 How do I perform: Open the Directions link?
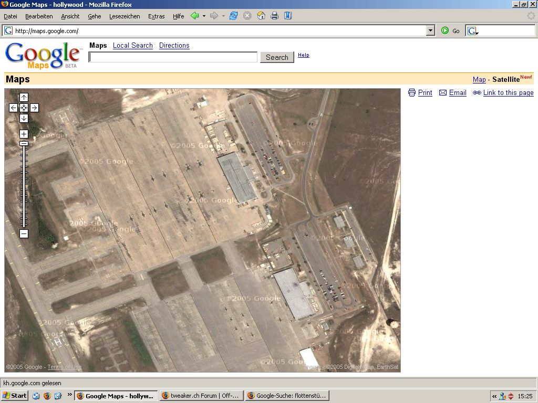tap(174, 46)
